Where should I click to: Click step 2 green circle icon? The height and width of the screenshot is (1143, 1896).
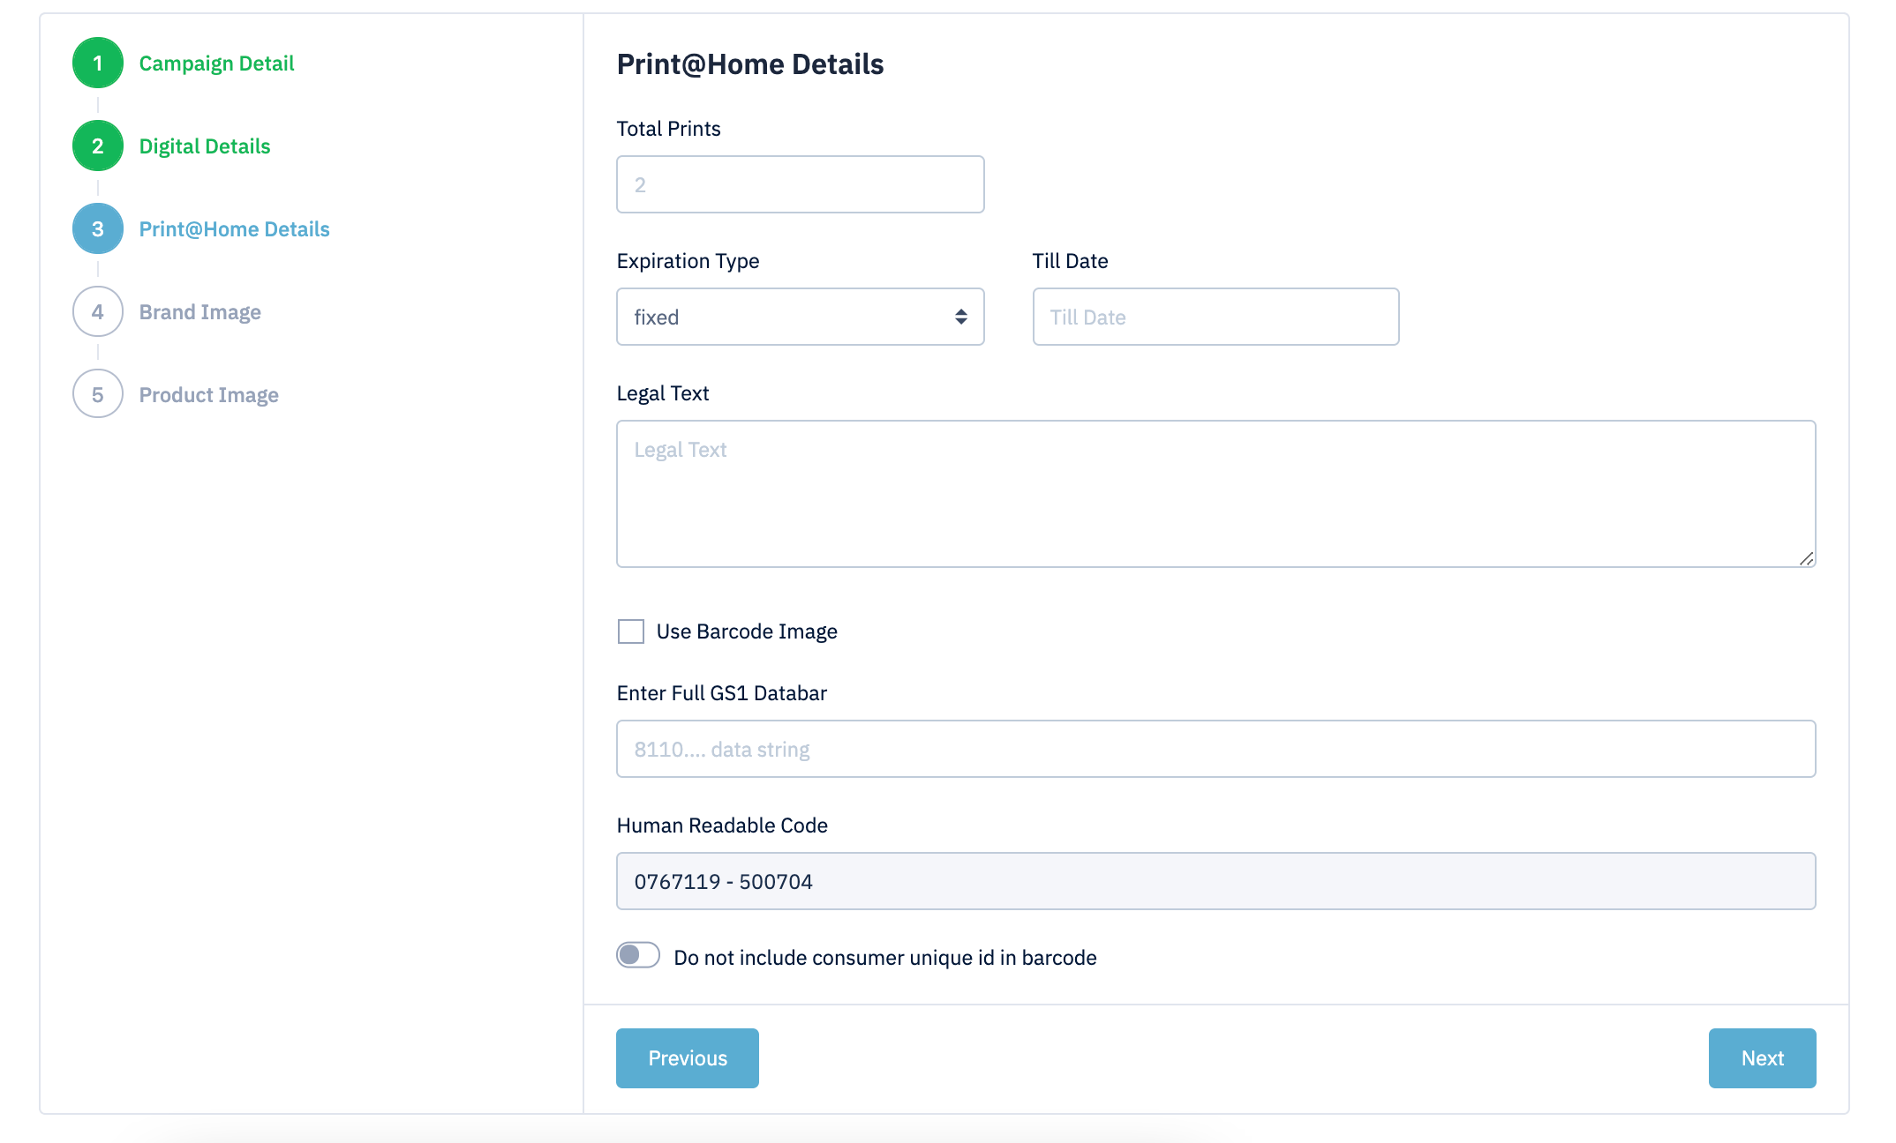point(98,146)
